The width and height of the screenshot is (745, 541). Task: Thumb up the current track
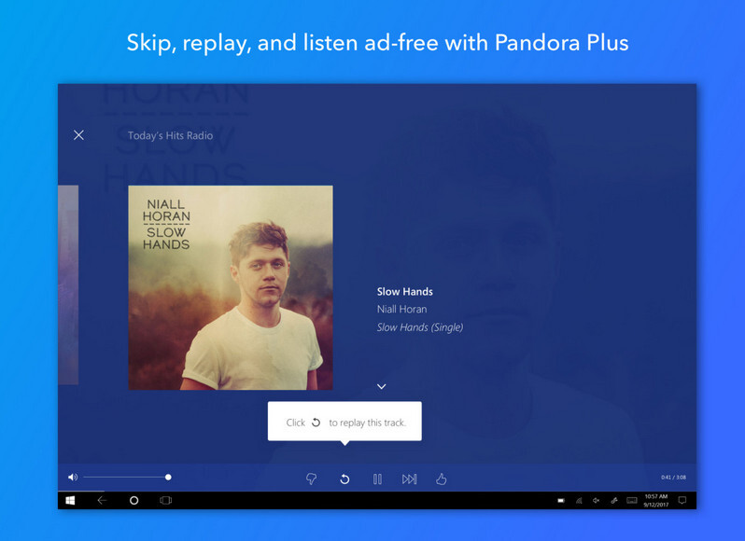(x=442, y=479)
